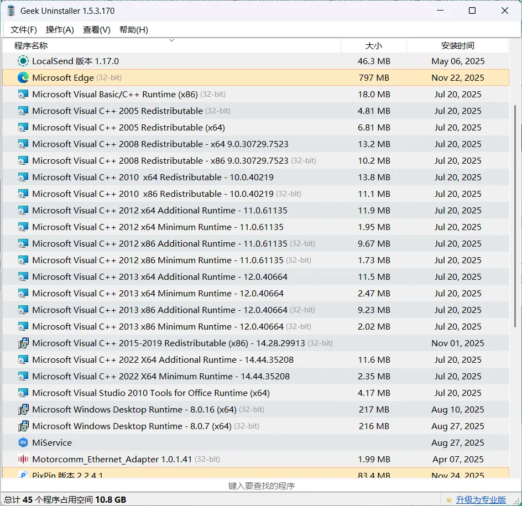This screenshot has width=522, height=506.
Task: Click icon of Visual C++ 2013 x86 Minimum Runtime
Action: coord(23,327)
